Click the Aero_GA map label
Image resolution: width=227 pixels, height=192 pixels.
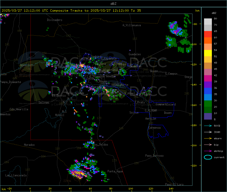click(151, 119)
